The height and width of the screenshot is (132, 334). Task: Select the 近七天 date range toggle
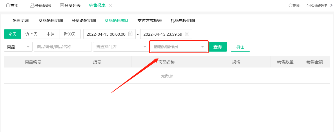(x=32, y=34)
